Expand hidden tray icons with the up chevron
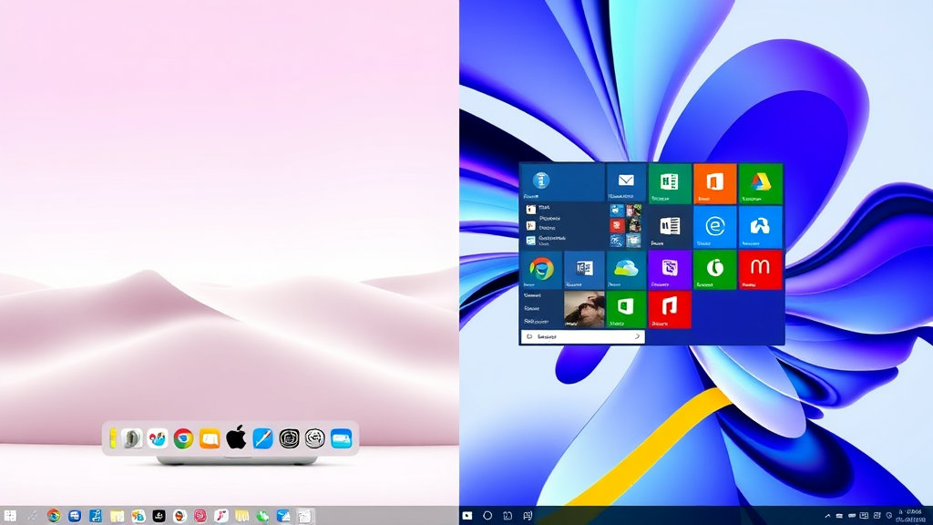This screenshot has width=933, height=525. coord(827,516)
